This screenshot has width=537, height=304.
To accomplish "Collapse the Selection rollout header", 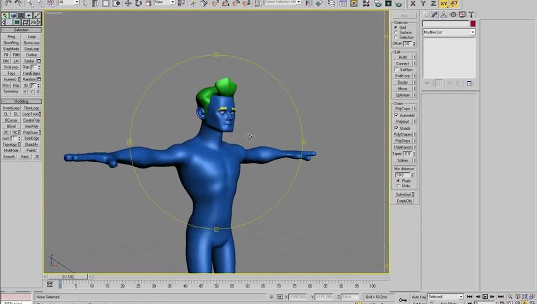I will point(22,30).
